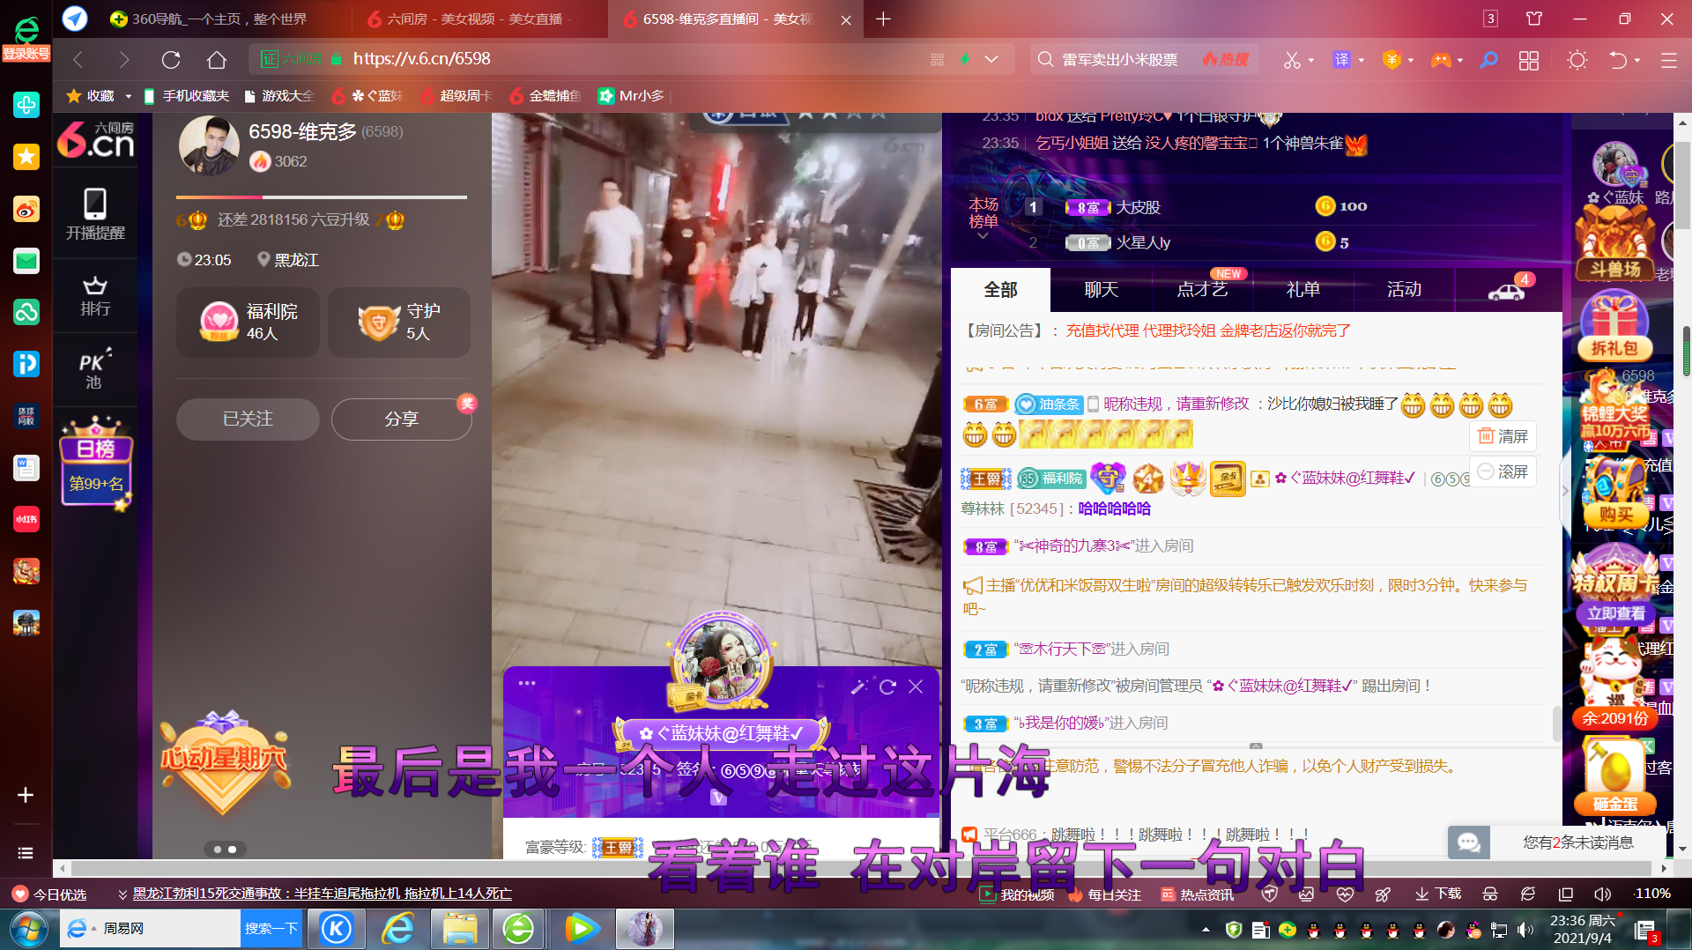
Task: Click the undo-close arrow icon in toolbar
Action: [1618, 60]
